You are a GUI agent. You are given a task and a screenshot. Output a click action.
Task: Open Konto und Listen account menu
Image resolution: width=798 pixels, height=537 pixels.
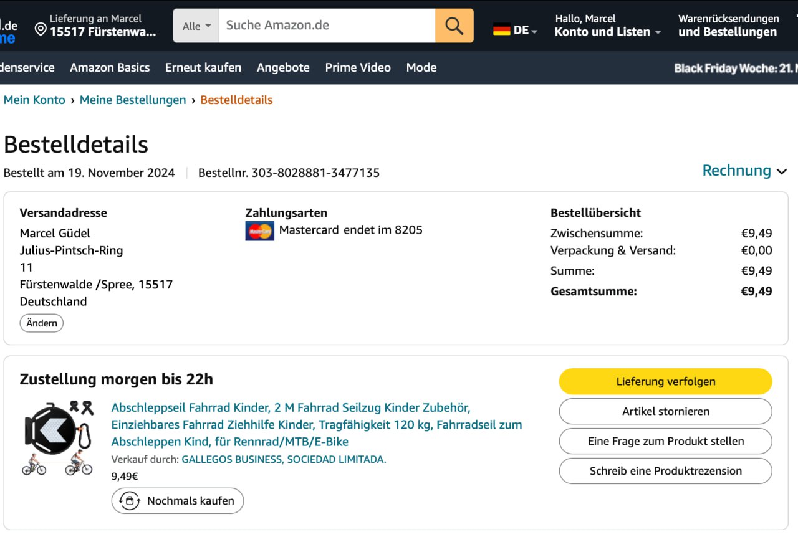click(607, 32)
